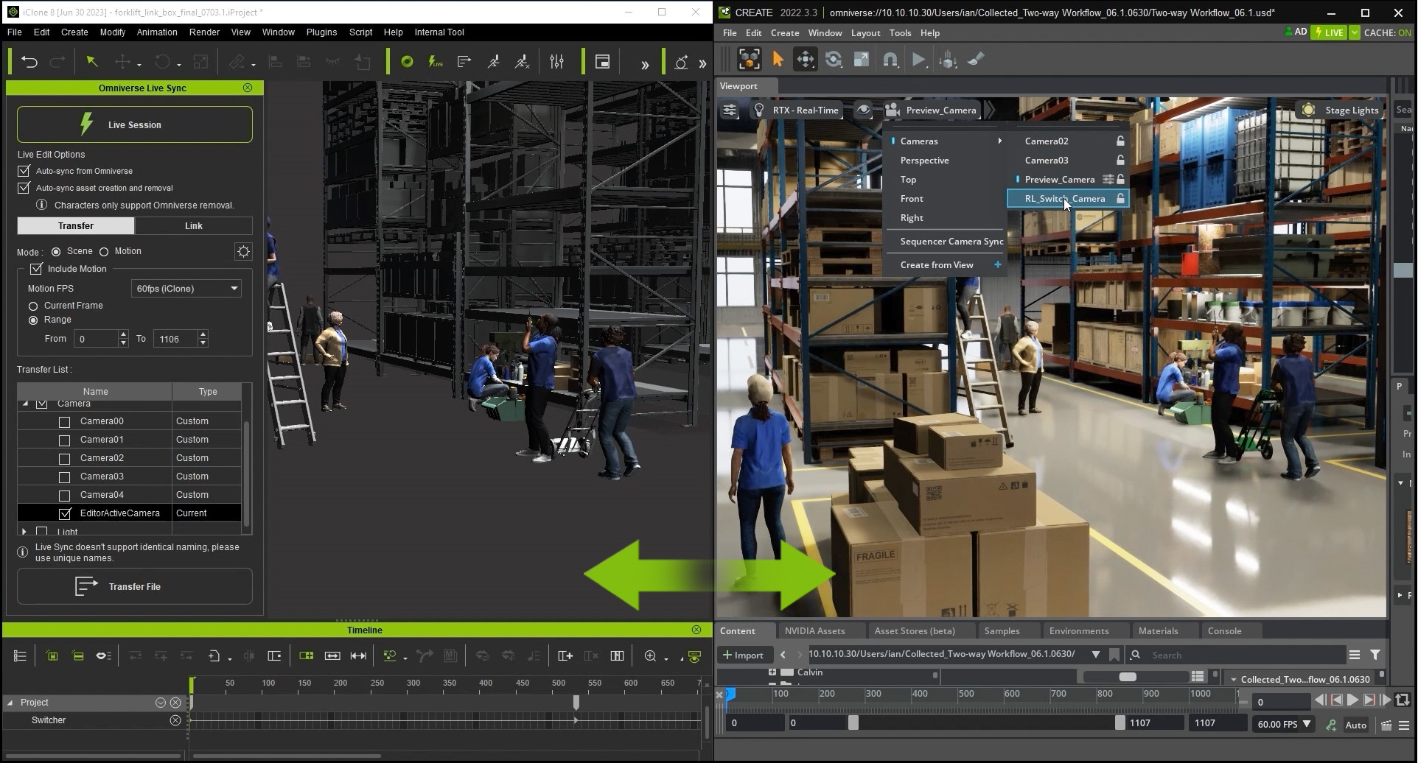Open the Plugins menu in iClone
The width and height of the screenshot is (1418, 763).
pyautogui.click(x=321, y=32)
